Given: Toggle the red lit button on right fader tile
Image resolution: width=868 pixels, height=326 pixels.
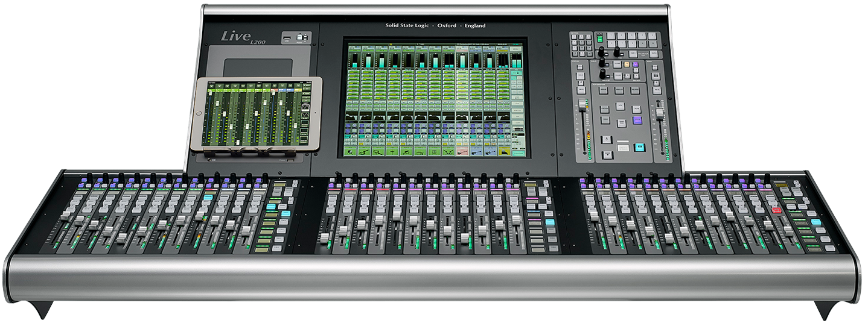Looking at the screenshot, I should [776, 211].
